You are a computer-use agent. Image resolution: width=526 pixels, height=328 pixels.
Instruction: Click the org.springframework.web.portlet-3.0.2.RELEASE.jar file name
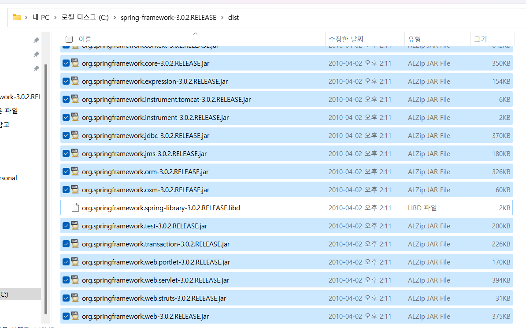156,262
